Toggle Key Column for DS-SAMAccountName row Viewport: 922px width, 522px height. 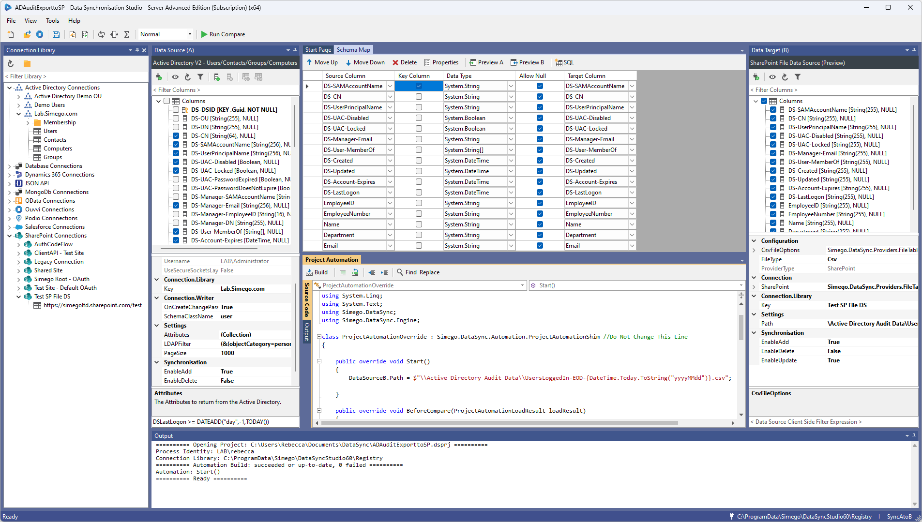(419, 86)
